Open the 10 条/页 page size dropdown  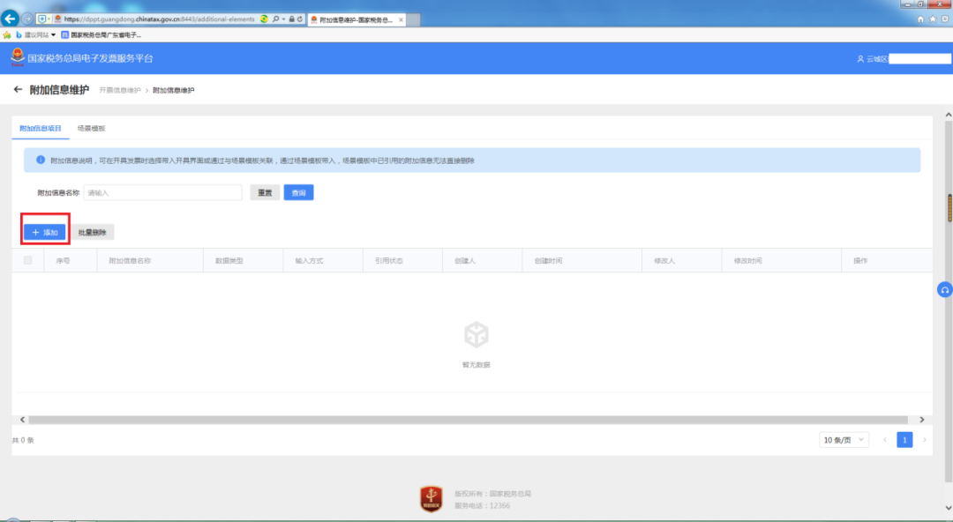844,439
